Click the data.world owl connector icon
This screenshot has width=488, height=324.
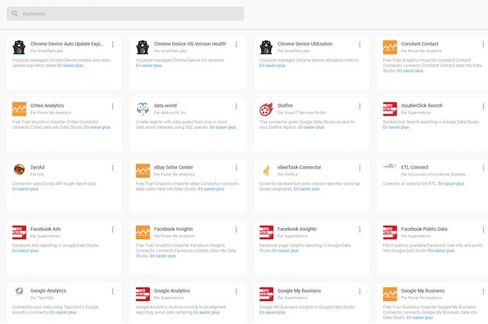(x=143, y=109)
